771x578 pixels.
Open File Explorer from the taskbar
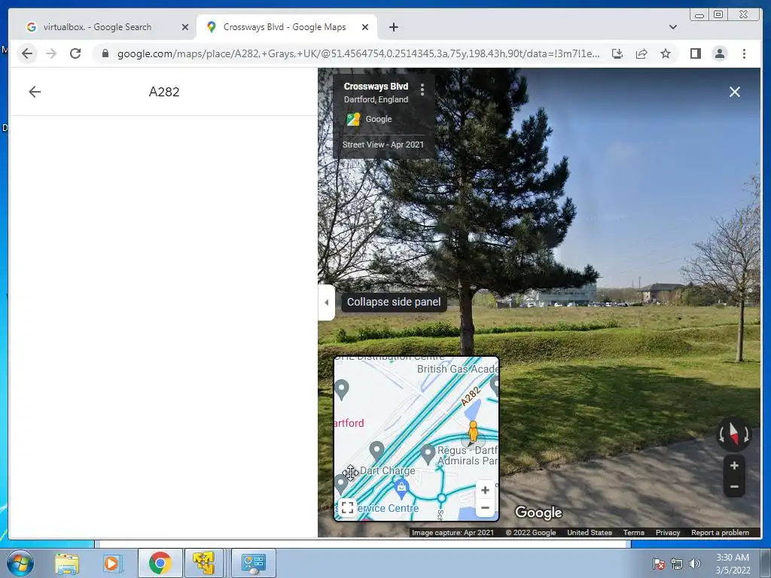tap(67, 563)
